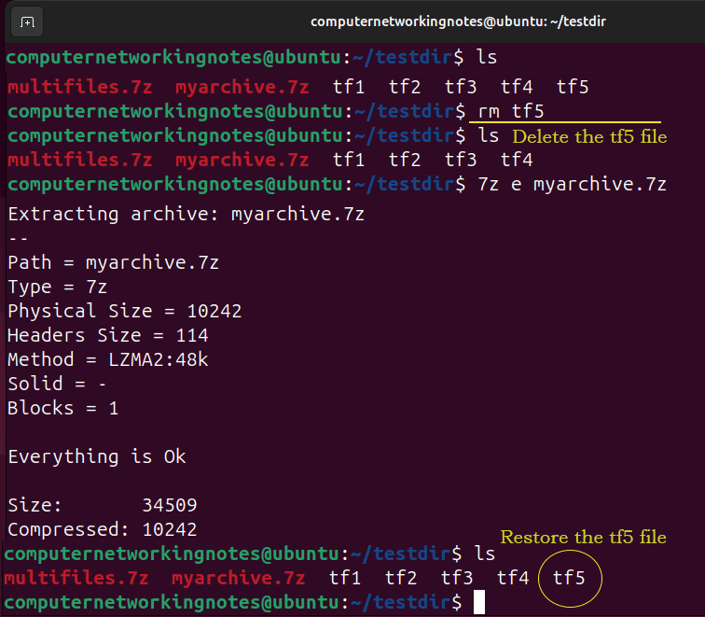This screenshot has height=617, width=705.
Task: Click 'multifiles.7z' in the last ls output
Action: [76, 578]
